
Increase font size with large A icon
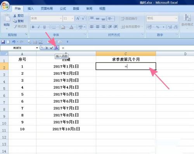[x=78, y=18]
